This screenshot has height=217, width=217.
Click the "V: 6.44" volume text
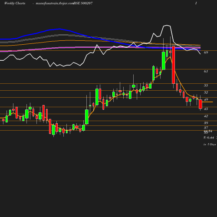click(x=209, y=138)
